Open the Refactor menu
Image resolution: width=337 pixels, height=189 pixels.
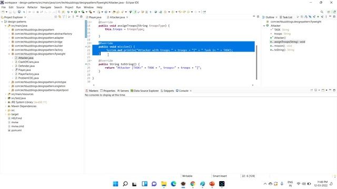coord(33,7)
